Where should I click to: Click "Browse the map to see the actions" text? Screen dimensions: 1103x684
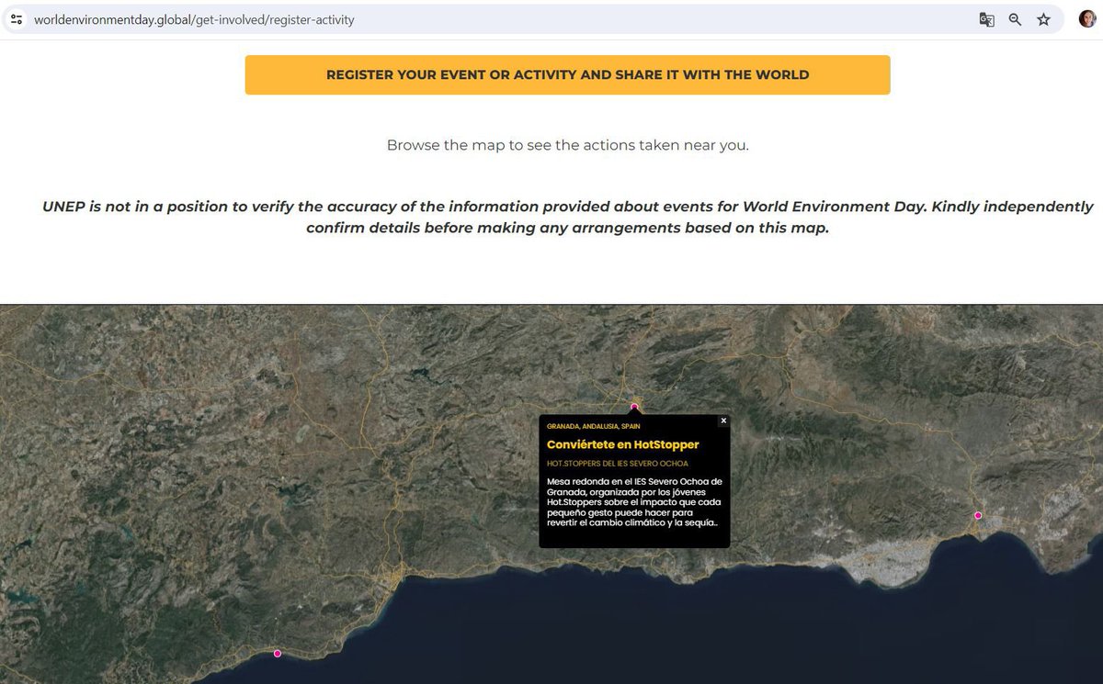pyautogui.click(x=567, y=145)
